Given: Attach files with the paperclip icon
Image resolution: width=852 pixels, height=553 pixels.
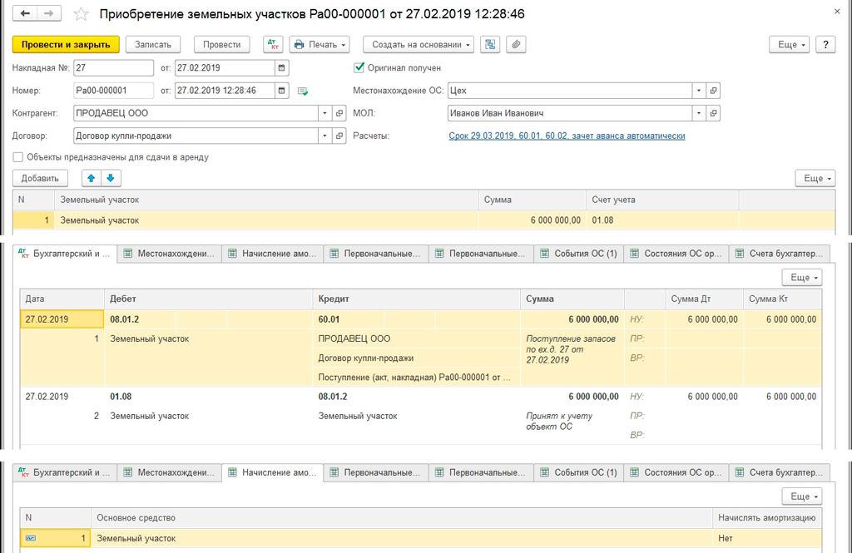Looking at the screenshot, I should point(516,45).
